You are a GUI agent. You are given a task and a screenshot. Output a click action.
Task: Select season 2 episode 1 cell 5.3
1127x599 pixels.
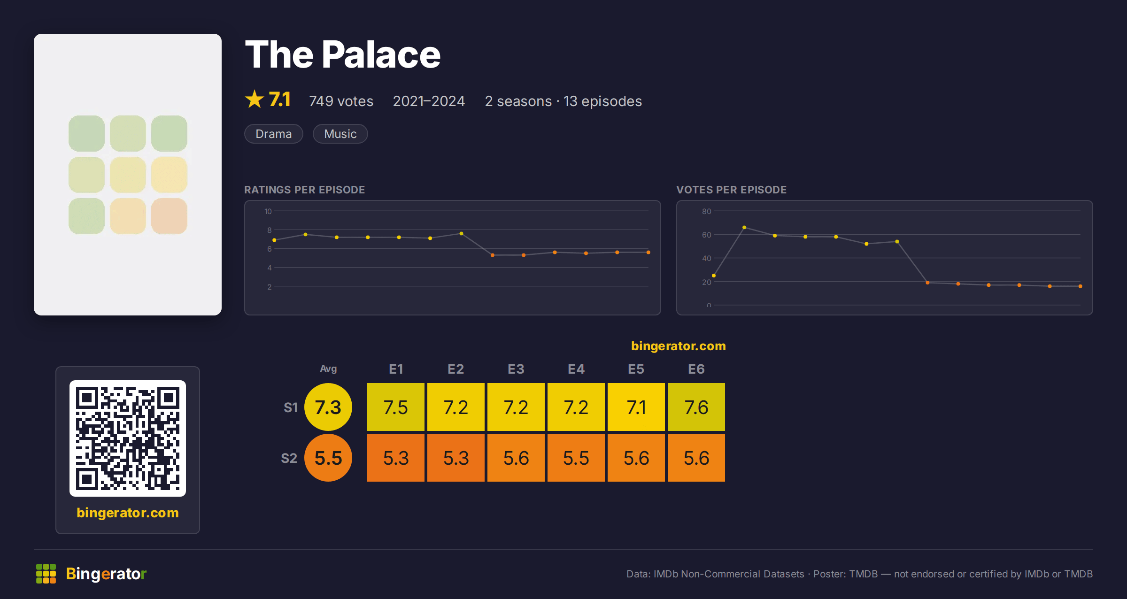coord(396,458)
